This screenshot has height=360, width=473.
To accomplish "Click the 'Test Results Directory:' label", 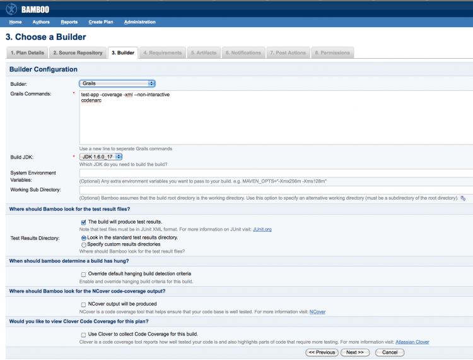I will pyautogui.click(x=35, y=238).
